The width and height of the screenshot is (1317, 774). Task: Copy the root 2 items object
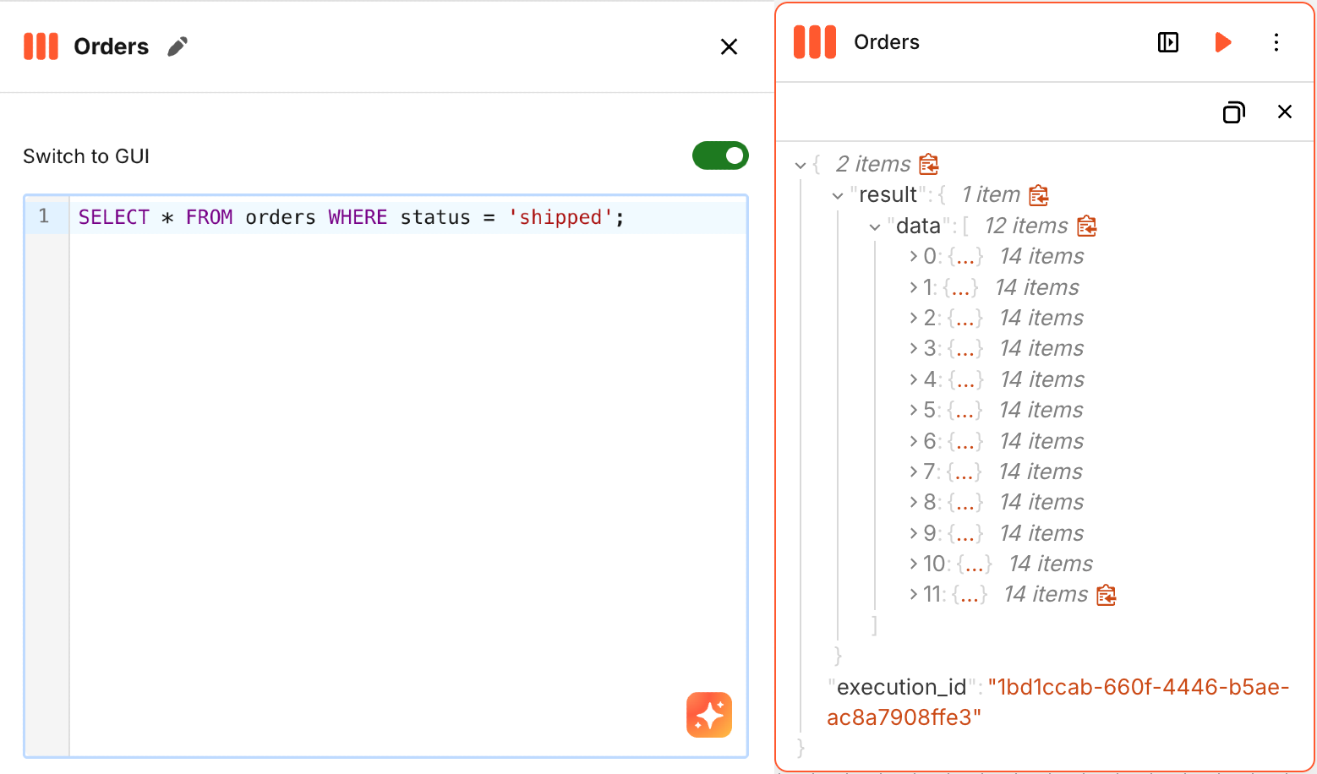click(x=929, y=164)
